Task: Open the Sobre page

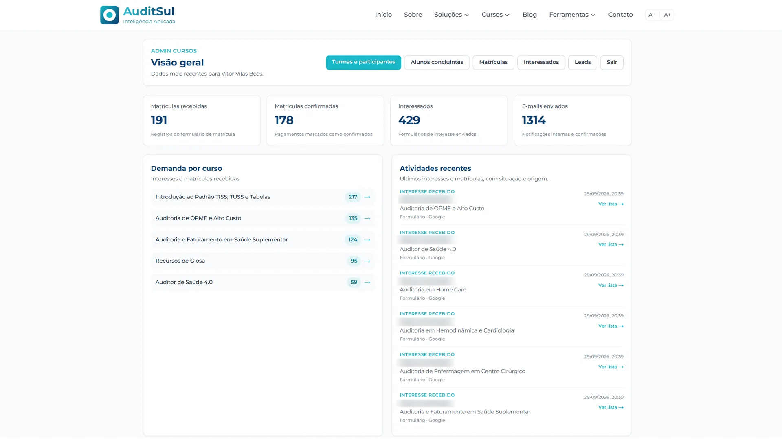Action: tap(413, 15)
